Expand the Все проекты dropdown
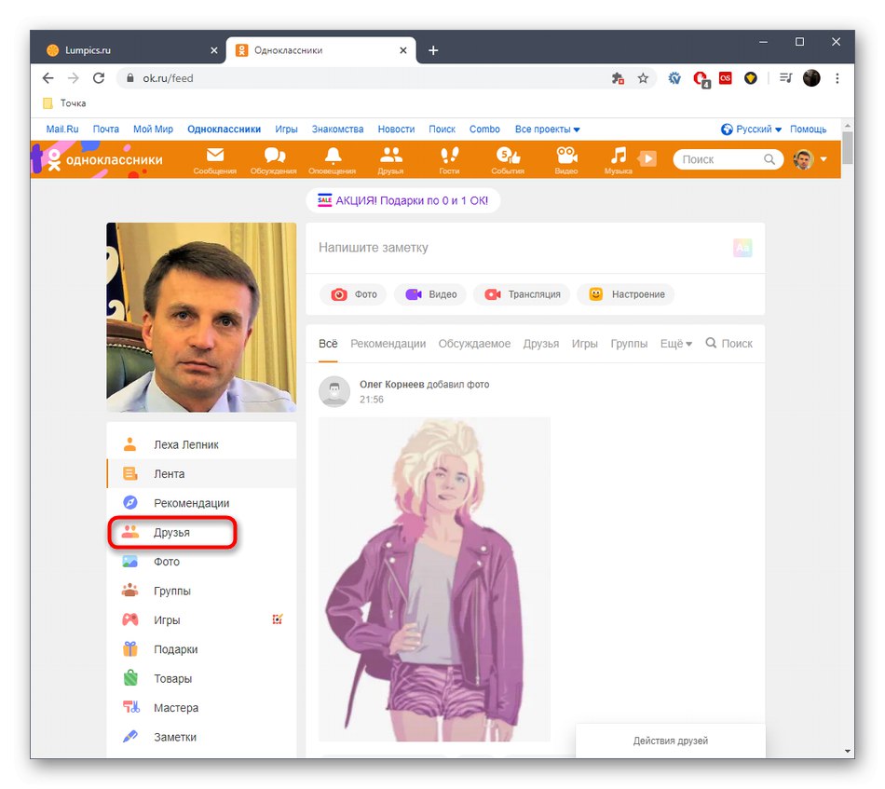The height and width of the screenshot is (789, 885). 547,129
